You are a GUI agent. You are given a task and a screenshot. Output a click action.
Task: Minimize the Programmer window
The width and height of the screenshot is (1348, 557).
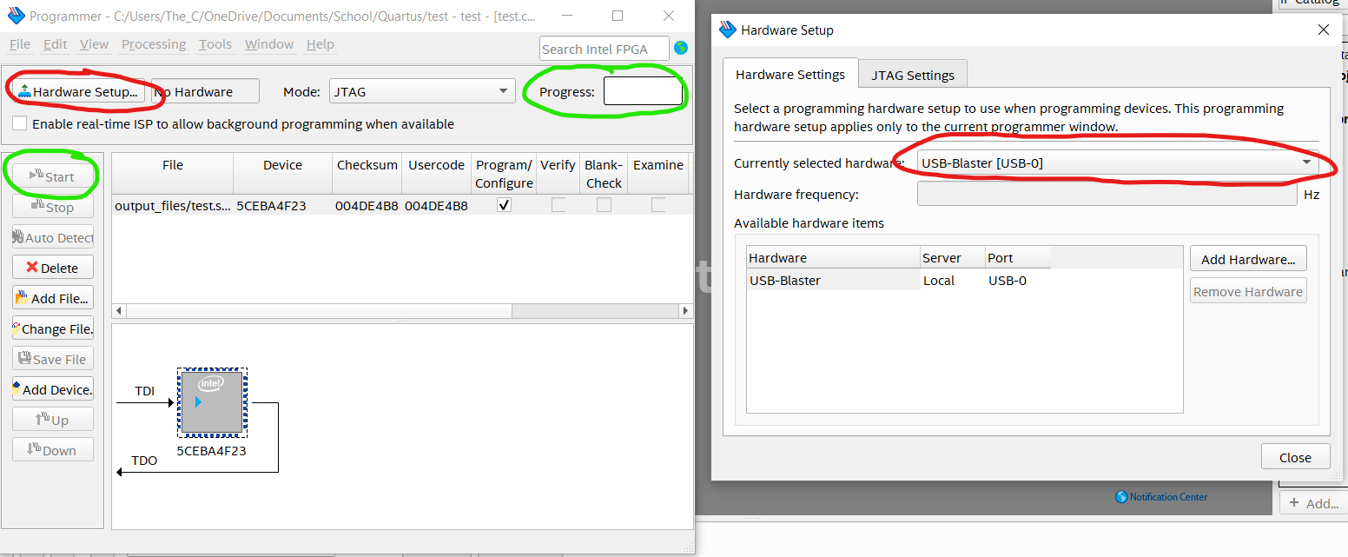click(567, 16)
